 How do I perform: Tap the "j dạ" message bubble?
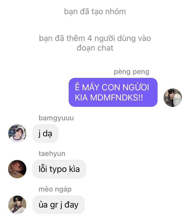(x=45, y=133)
